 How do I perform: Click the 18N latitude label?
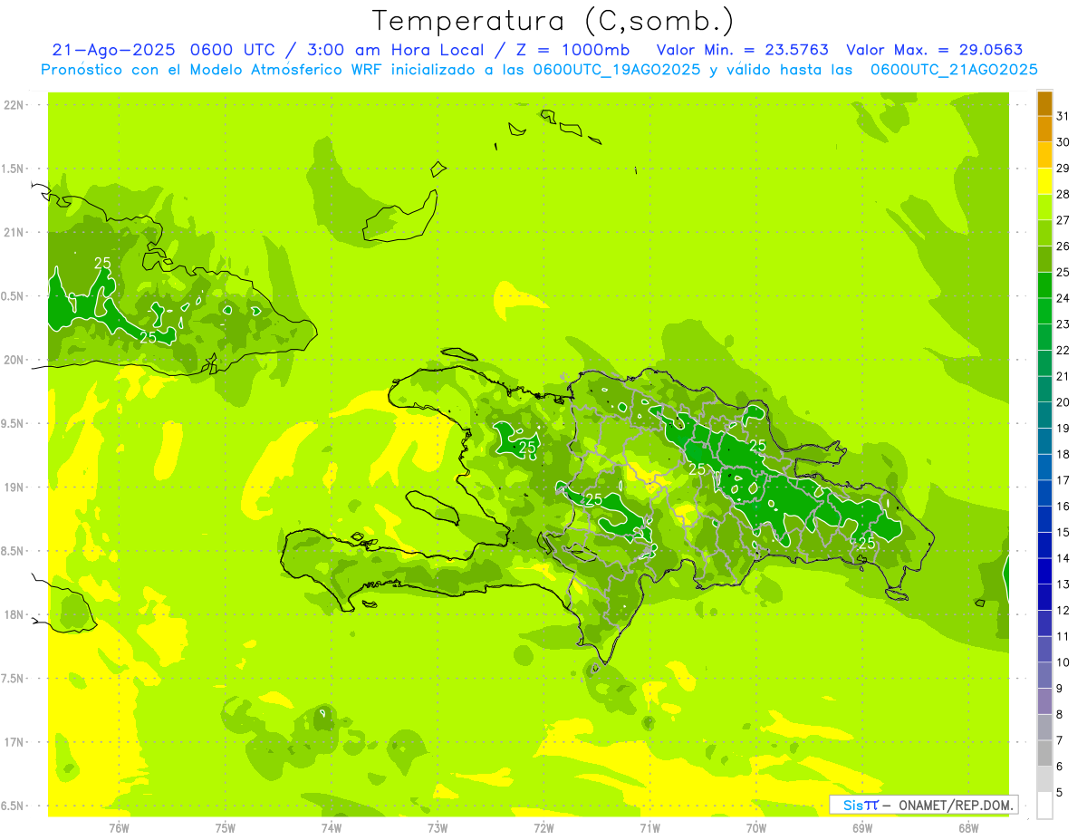click(x=14, y=615)
